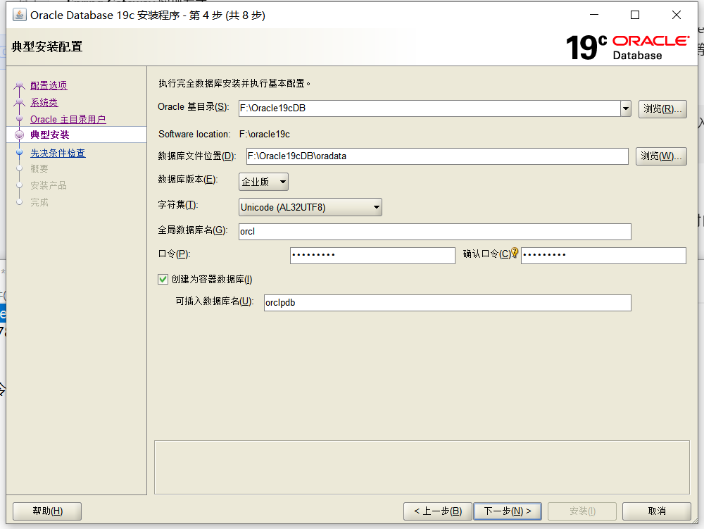Go to 配置选项 step in sidebar
The image size is (704, 529).
(x=49, y=85)
